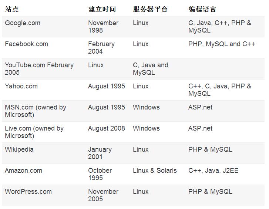The height and width of the screenshot is (209, 269).
Task: Click the WordPress.com site cell
Action: tap(28, 192)
